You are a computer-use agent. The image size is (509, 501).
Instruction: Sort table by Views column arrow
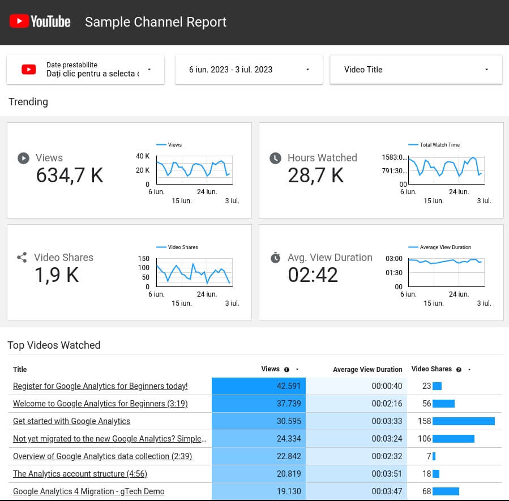coord(297,370)
